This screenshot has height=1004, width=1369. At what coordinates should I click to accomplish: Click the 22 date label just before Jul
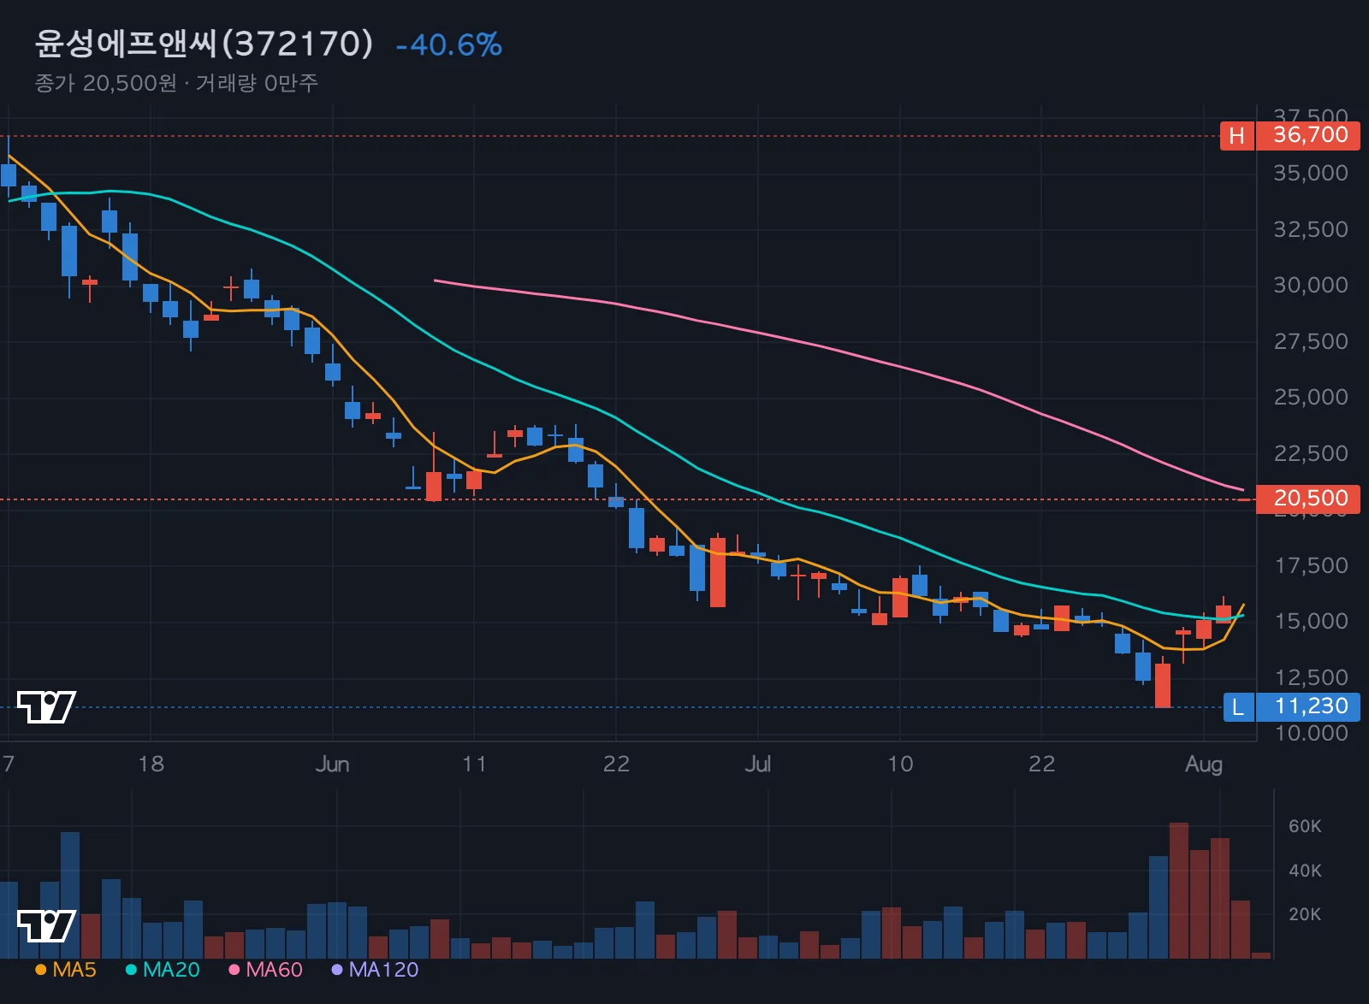click(x=616, y=764)
